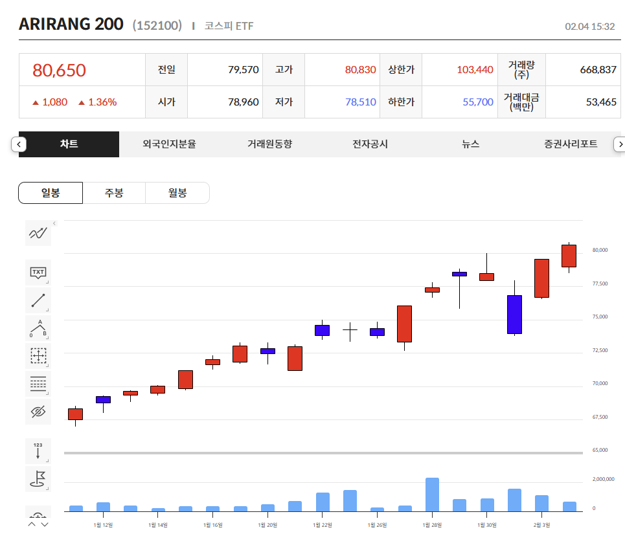Open the 뉴스 tab
The width and height of the screenshot is (625, 534).
click(471, 144)
